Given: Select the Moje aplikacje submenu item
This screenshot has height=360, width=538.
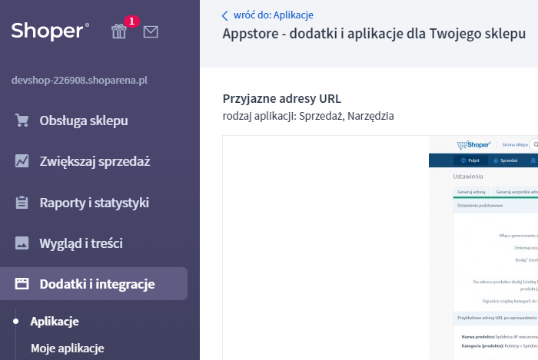Looking at the screenshot, I should click(x=68, y=348).
